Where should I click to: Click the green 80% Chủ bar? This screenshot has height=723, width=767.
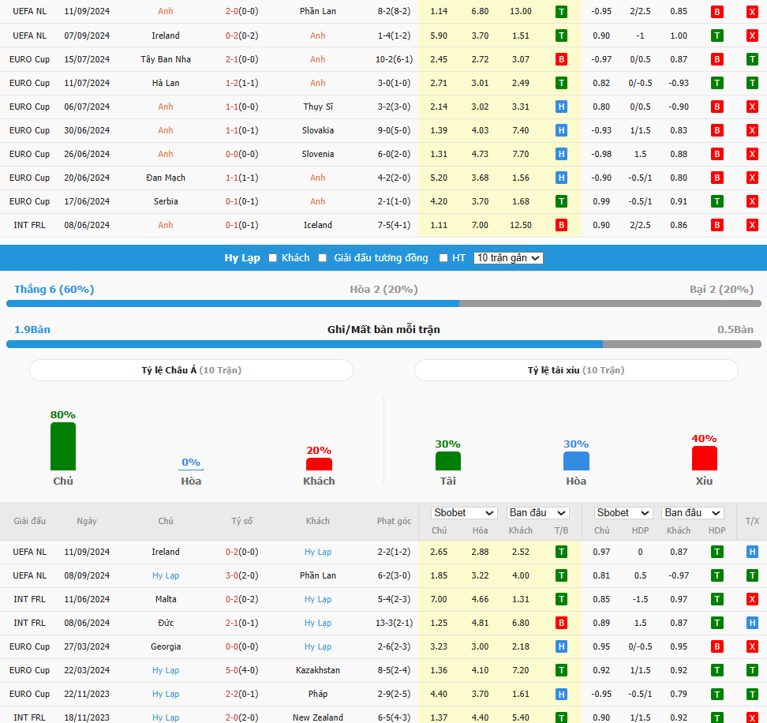63,446
